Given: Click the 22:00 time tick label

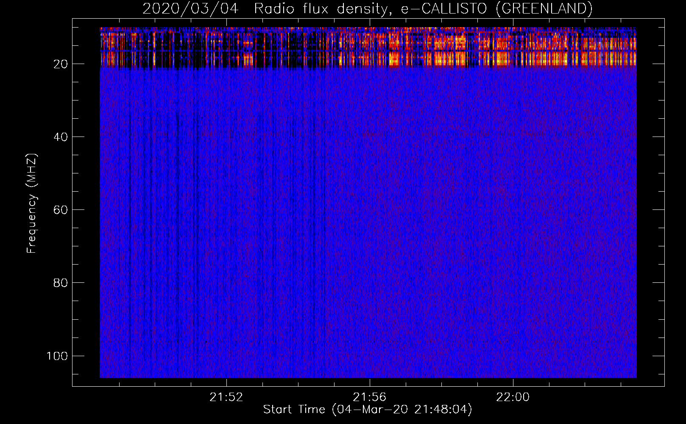Looking at the screenshot, I should click(x=513, y=397).
